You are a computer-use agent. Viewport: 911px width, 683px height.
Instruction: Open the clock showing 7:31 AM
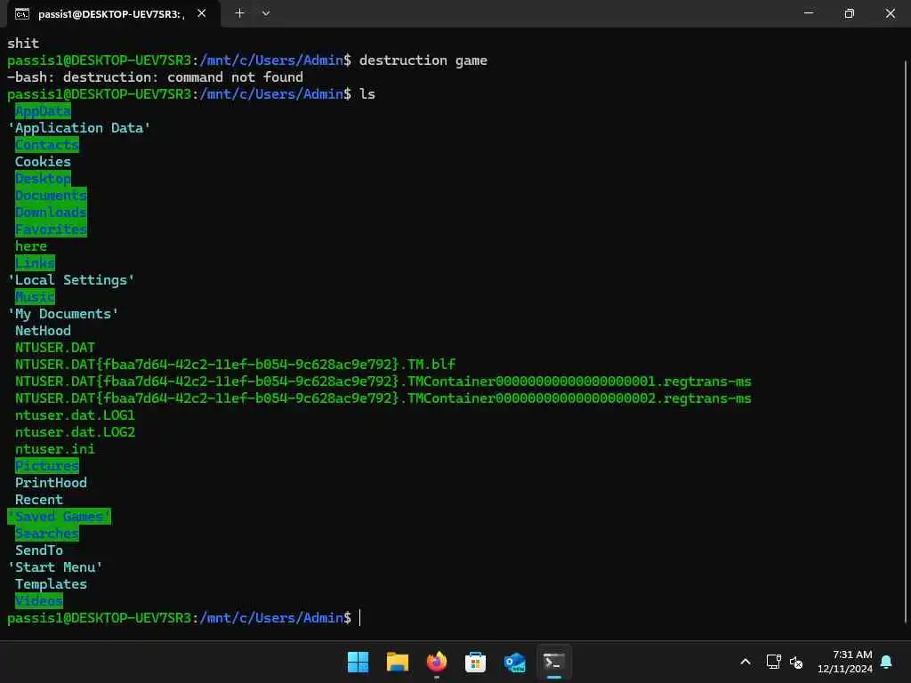pyautogui.click(x=845, y=662)
